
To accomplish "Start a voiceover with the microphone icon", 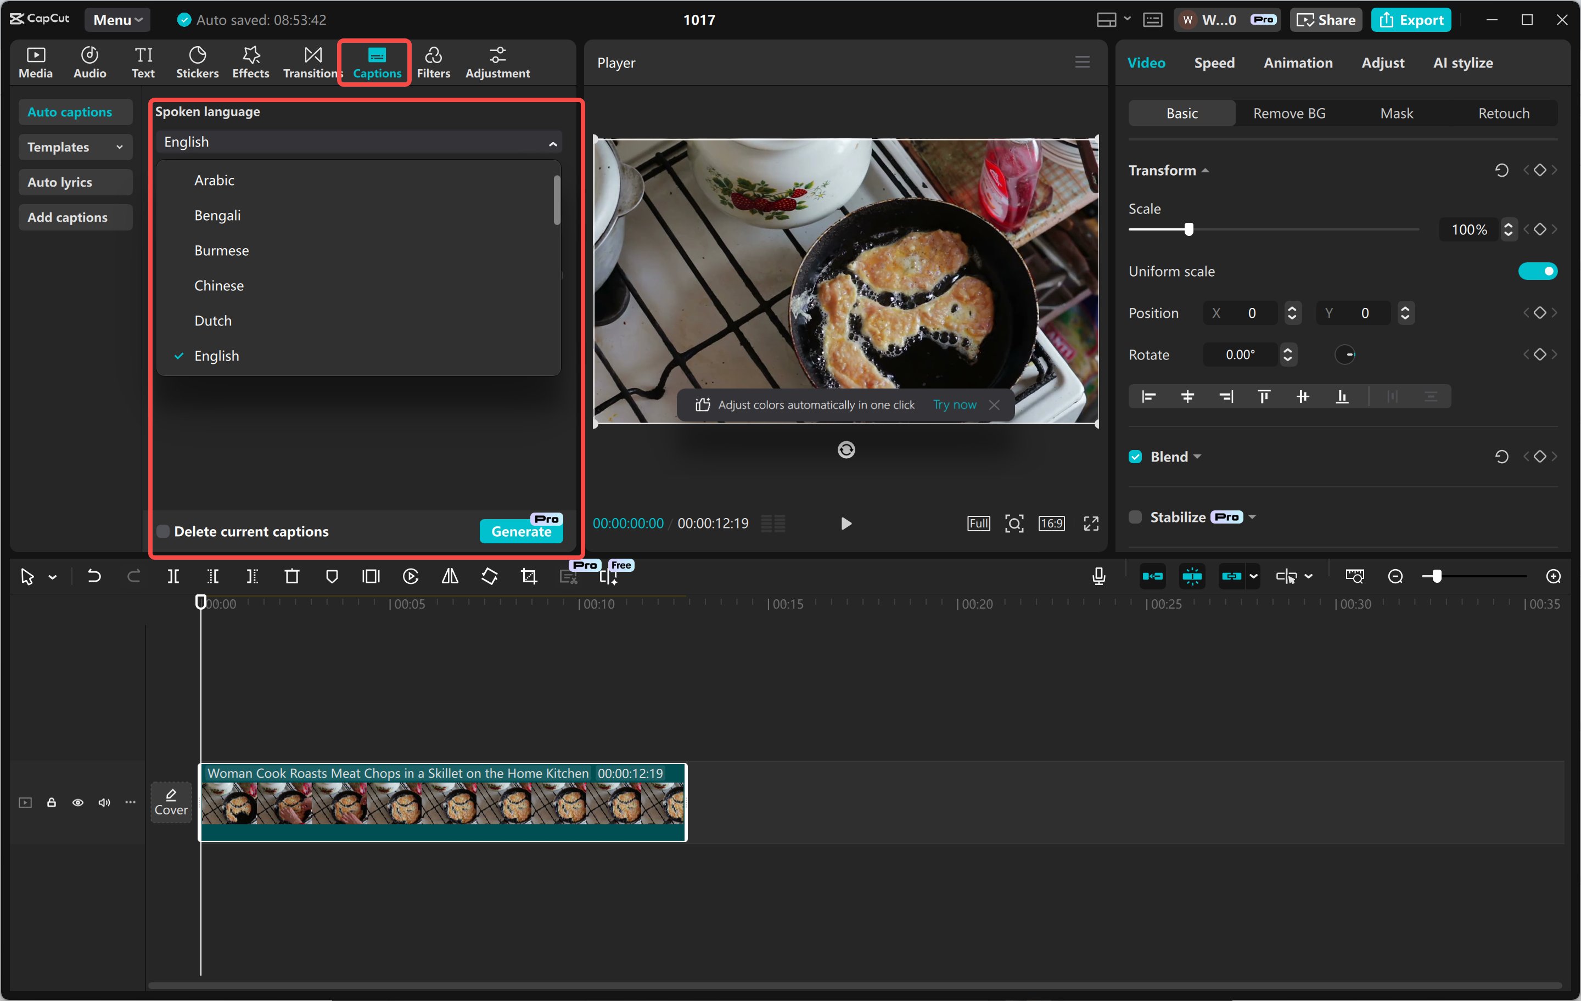I will coord(1098,576).
